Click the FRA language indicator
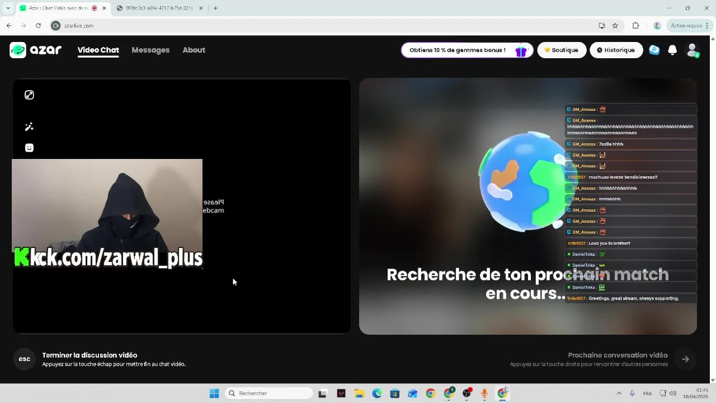The height and width of the screenshot is (403, 716). 648,393
